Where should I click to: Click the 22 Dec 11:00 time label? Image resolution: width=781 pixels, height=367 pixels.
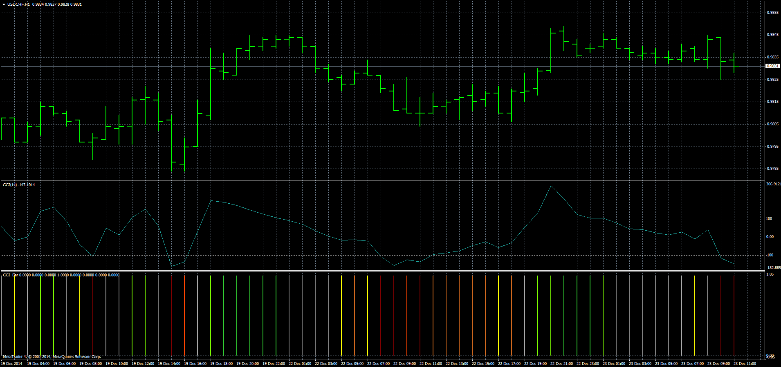pos(431,363)
